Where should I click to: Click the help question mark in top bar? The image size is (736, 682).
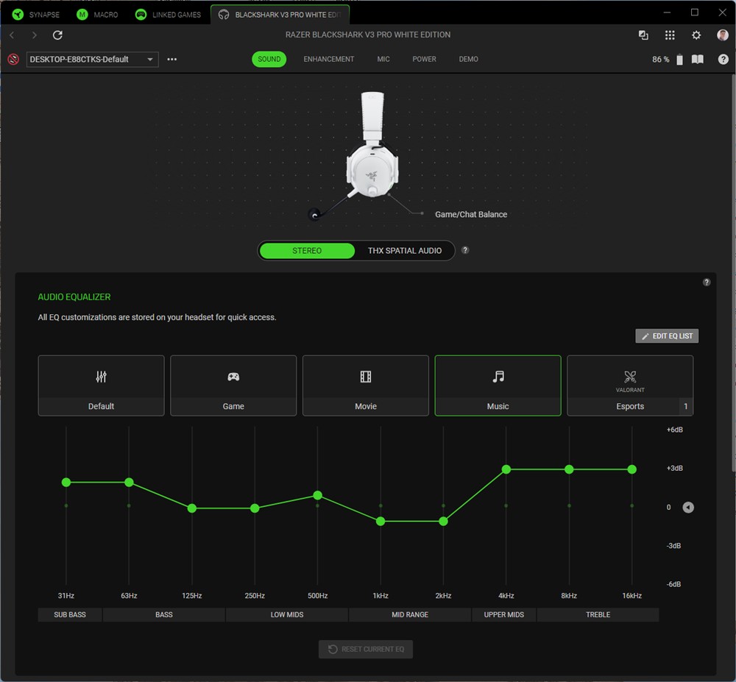(723, 60)
